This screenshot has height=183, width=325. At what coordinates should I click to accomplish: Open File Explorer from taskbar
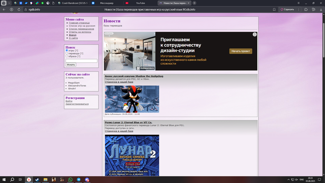coord(45,179)
